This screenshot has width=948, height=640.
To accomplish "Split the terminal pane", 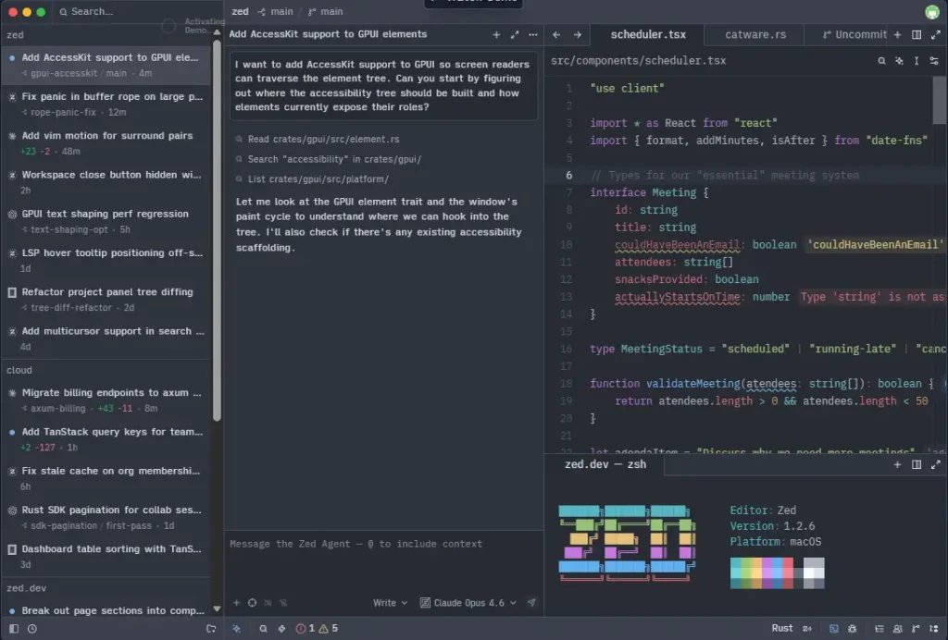I will (917, 464).
